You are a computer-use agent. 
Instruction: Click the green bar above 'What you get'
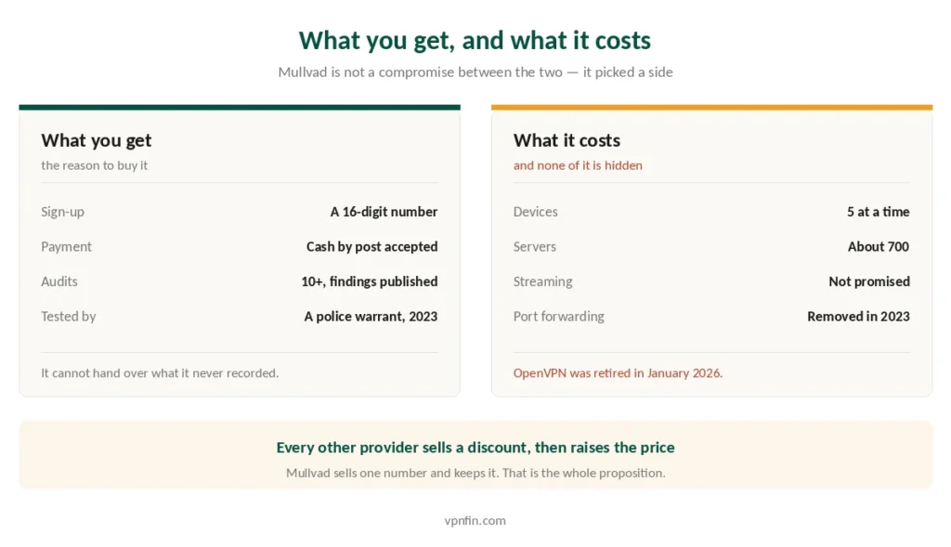tap(240, 108)
